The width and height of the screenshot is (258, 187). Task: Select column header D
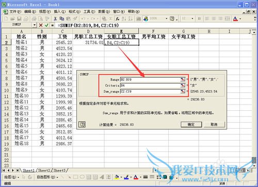click(x=88, y=31)
